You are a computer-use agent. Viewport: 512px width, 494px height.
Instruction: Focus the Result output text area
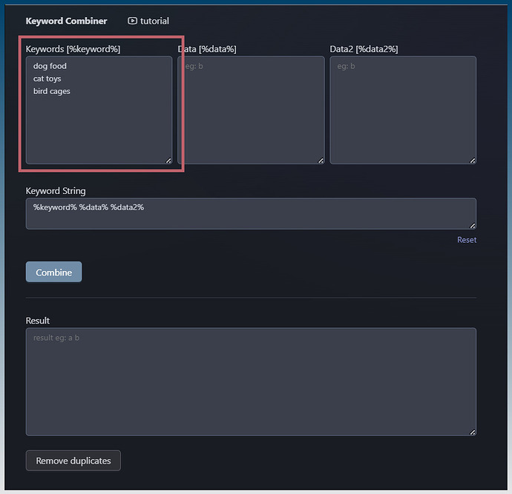[251, 381]
